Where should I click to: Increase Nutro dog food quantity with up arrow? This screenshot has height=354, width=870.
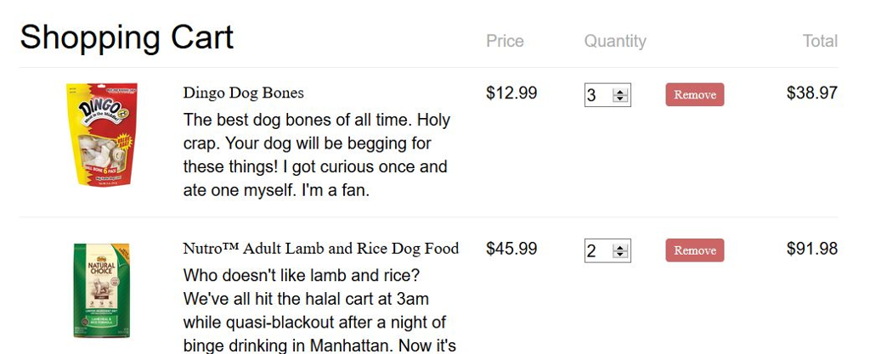click(620, 247)
